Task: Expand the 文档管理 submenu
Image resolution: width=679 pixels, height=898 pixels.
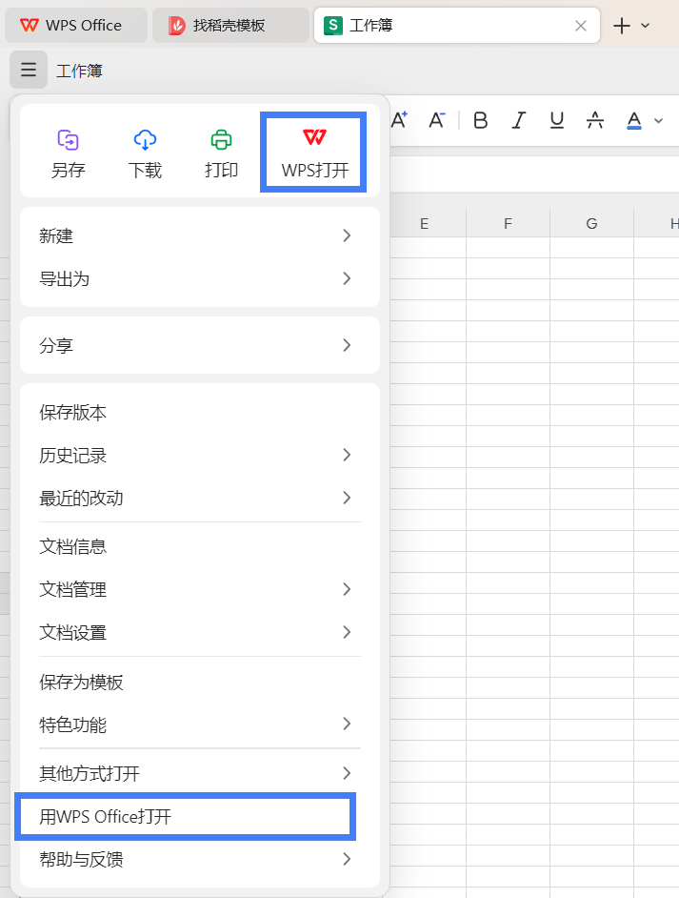Action: (200, 589)
